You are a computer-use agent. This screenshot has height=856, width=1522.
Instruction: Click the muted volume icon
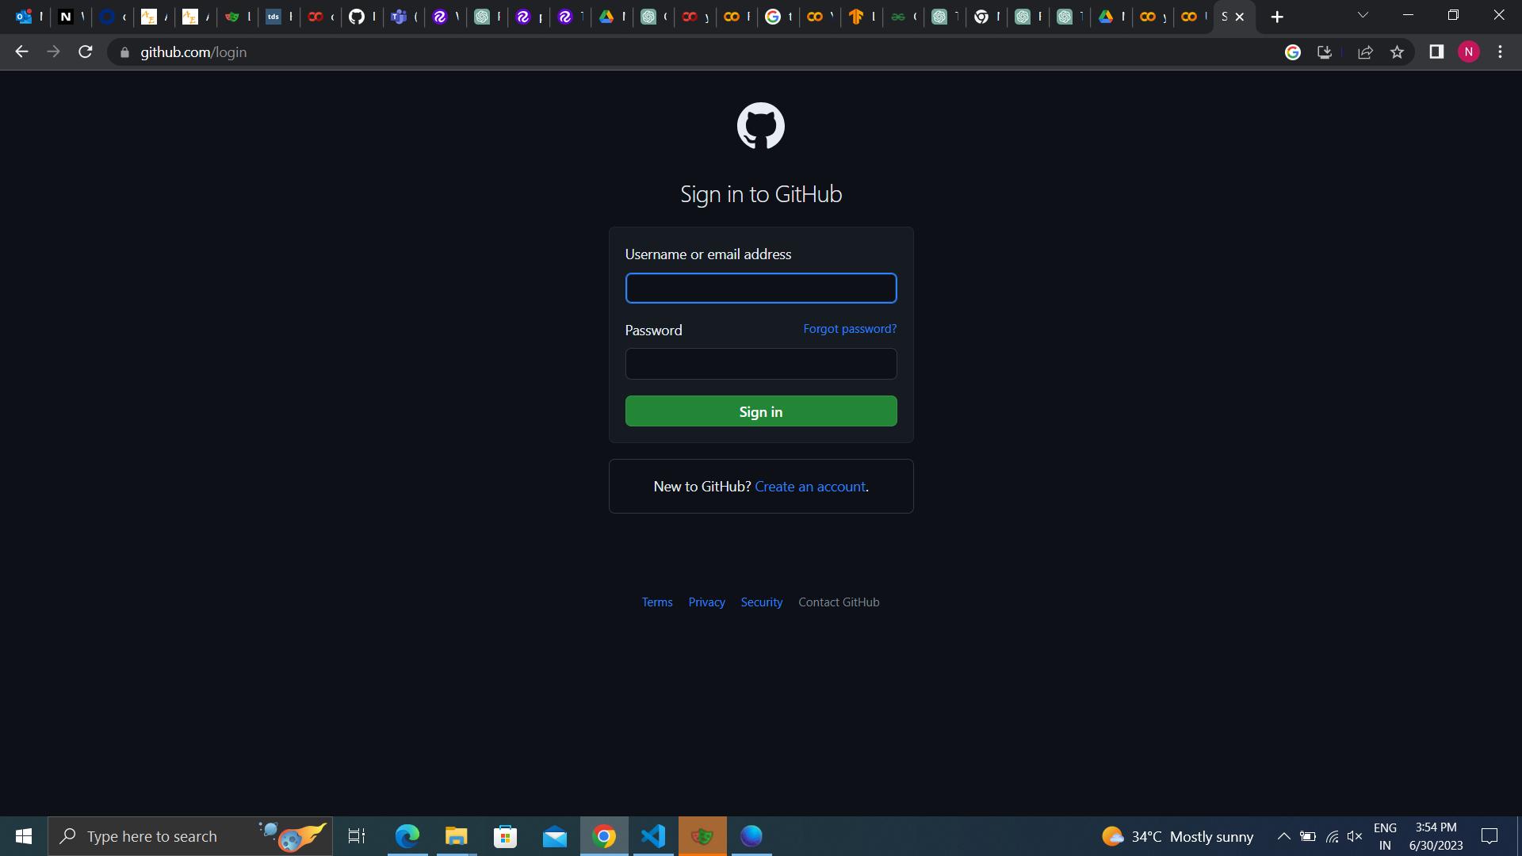pos(1355,836)
